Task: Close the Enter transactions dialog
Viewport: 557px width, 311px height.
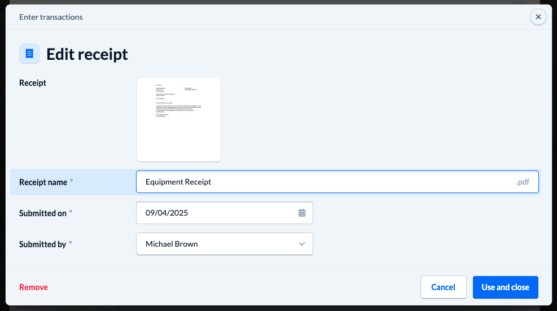Action: 538,17
